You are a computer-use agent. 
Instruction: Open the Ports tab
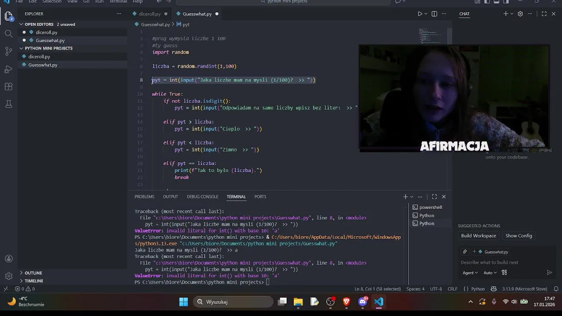pos(260,197)
